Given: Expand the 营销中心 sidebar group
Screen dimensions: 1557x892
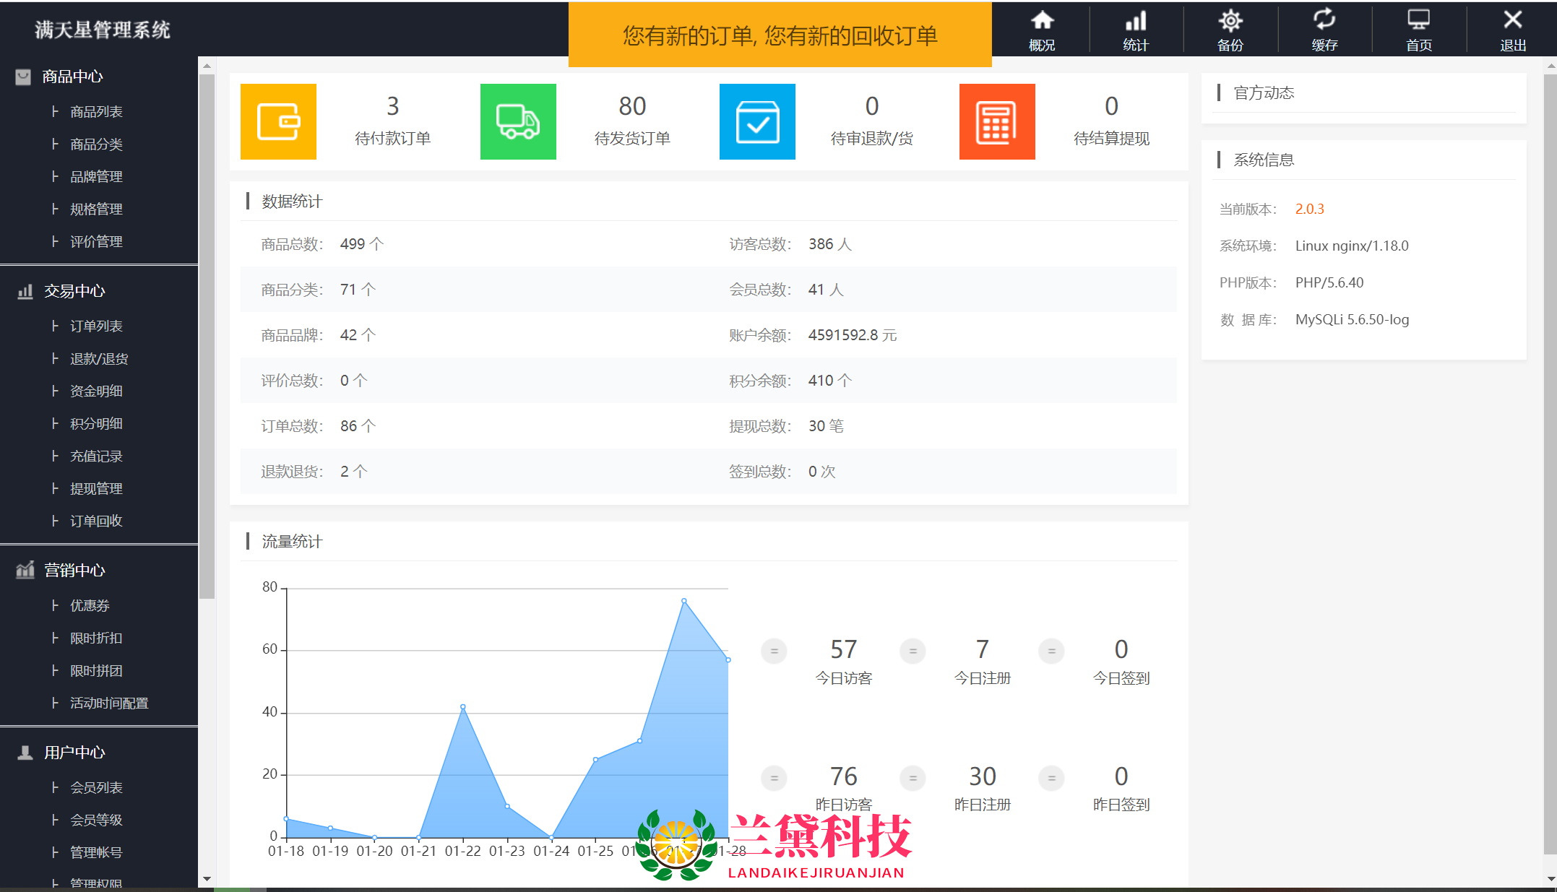Looking at the screenshot, I should [74, 571].
